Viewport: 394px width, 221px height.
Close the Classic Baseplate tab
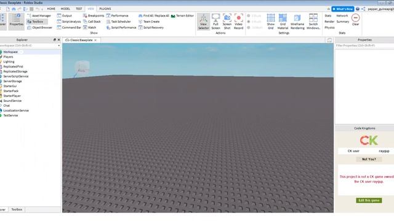pos(95,41)
